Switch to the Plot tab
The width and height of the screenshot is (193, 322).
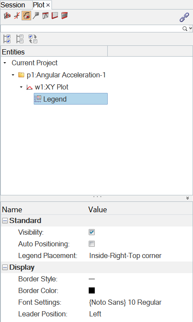click(x=39, y=5)
